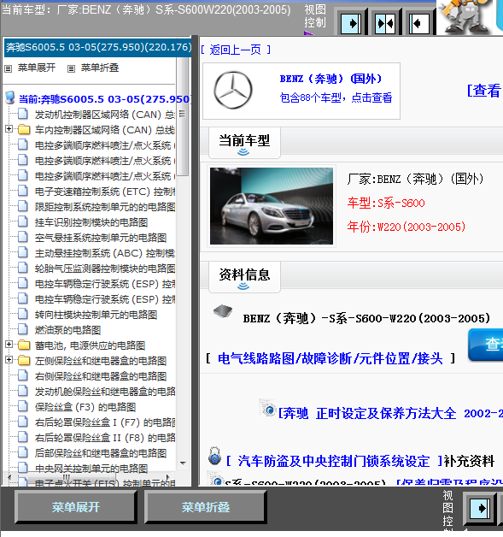Click the top view-control left-arrow icon
Image resolution: width=503 pixels, height=537 pixels.
418,23
